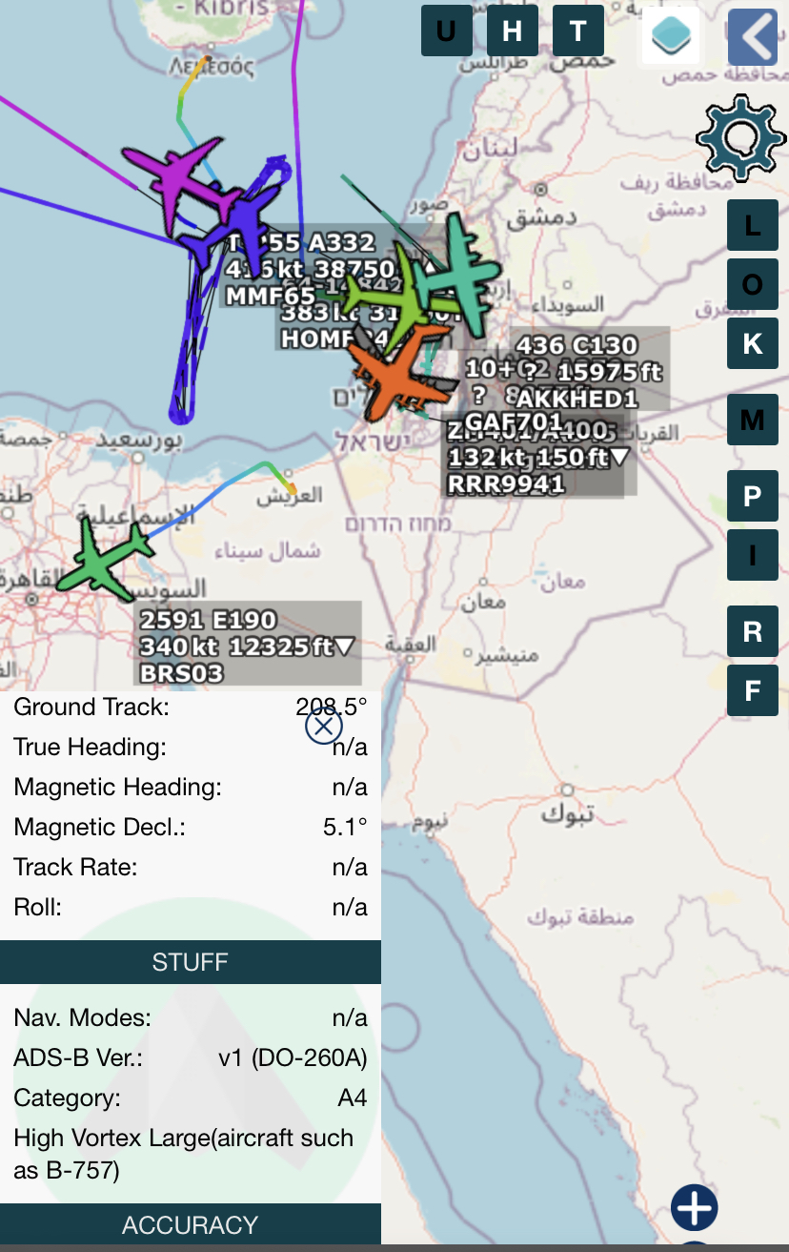This screenshot has height=1252, width=789.
Task: Toggle the K map option button
Action: pyautogui.click(x=753, y=343)
